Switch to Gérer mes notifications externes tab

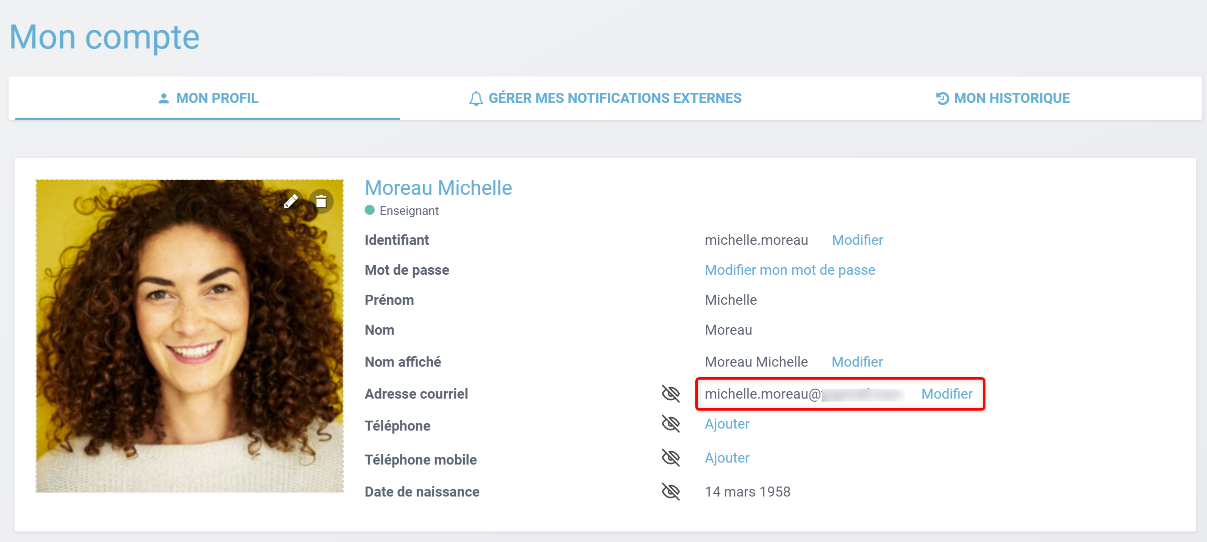614,98
